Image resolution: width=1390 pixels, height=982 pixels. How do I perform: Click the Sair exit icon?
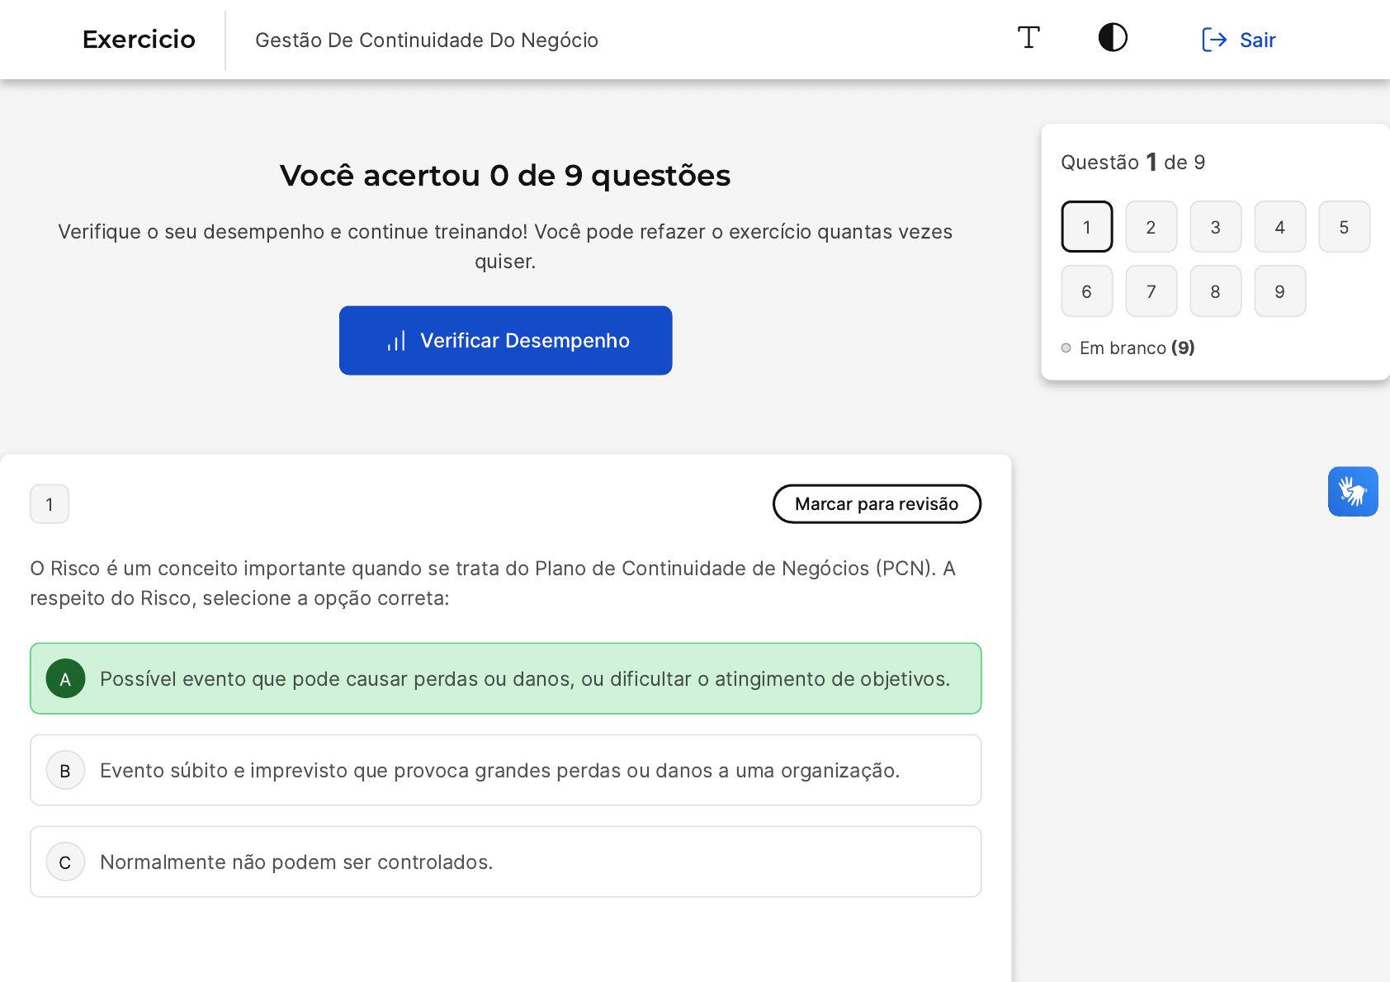1214,40
